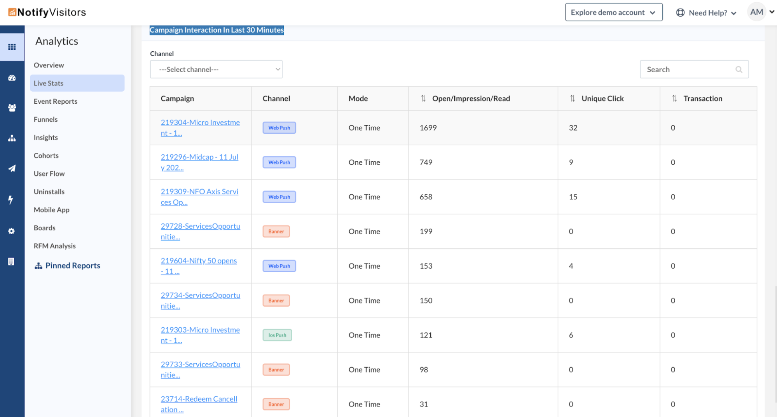Image resolution: width=777 pixels, height=417 pixels.
Task: Expand the Need Help menu
Action: pyautogui.click(x=706, y=13)
